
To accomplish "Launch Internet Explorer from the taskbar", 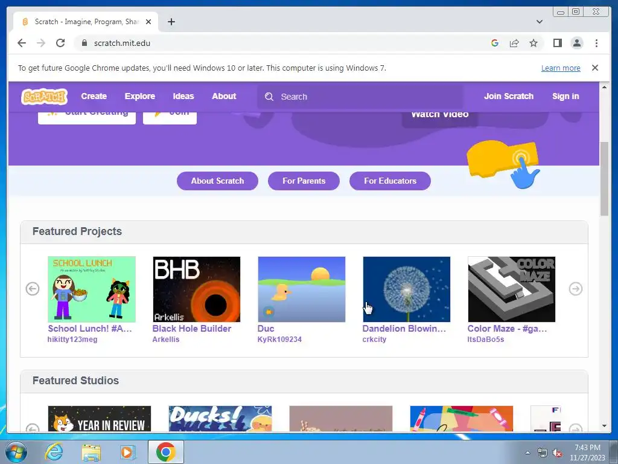I will [x=54, y=452].
